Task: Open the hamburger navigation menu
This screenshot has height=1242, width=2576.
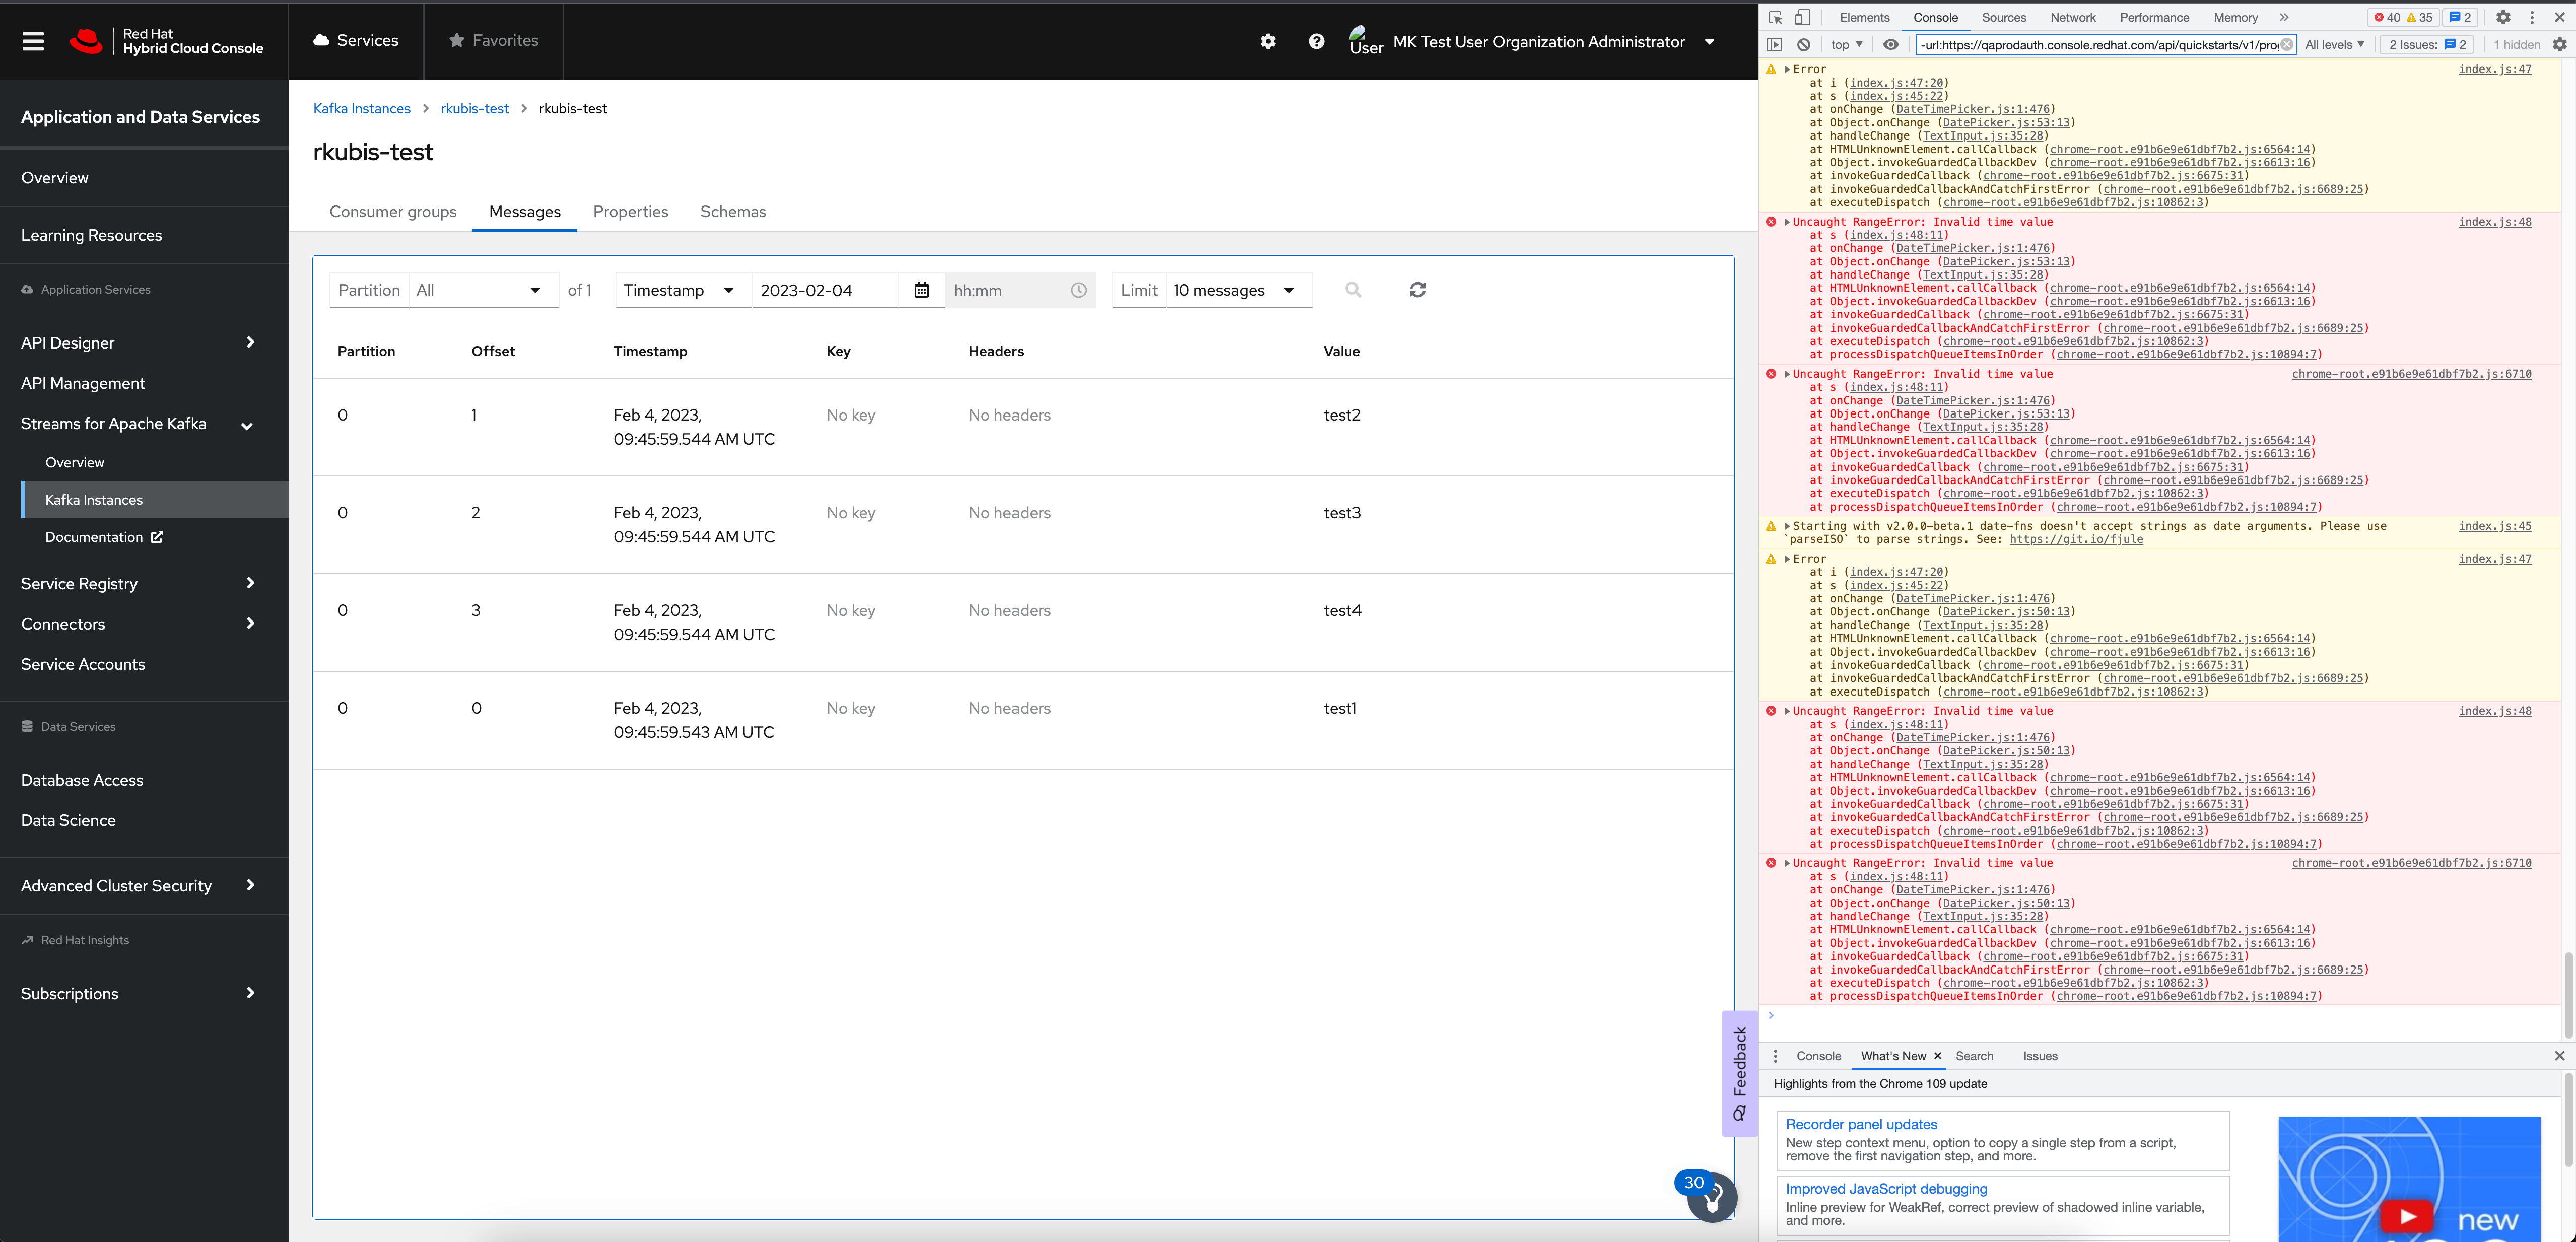Action: (33, 41)
